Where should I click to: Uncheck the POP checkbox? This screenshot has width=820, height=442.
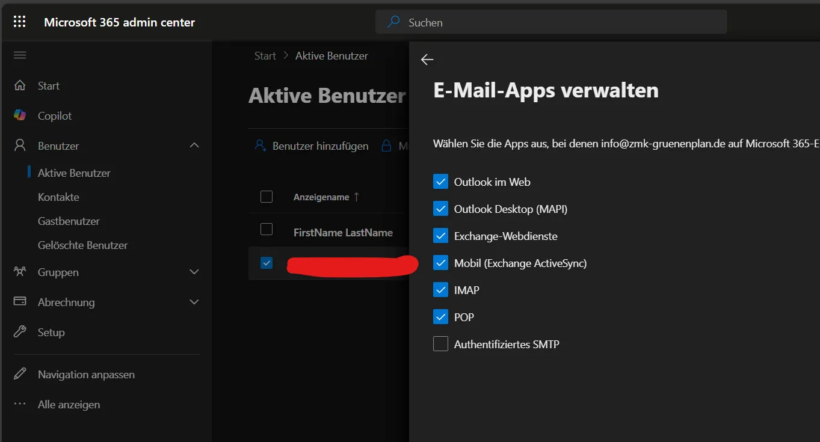tap(441, 317)
